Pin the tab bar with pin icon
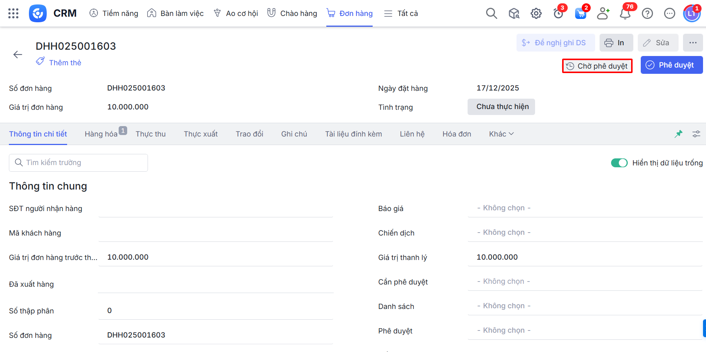 [x=678, y=134]
